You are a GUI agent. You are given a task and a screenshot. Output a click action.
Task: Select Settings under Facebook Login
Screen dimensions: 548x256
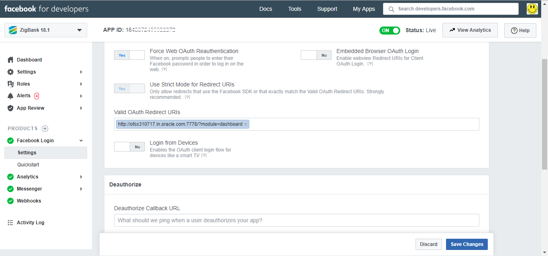(x=46, y=153)
